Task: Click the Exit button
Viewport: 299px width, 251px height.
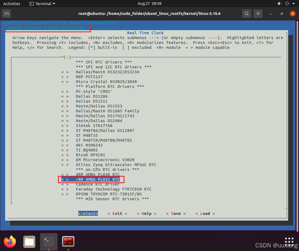Action: (117, 214)
